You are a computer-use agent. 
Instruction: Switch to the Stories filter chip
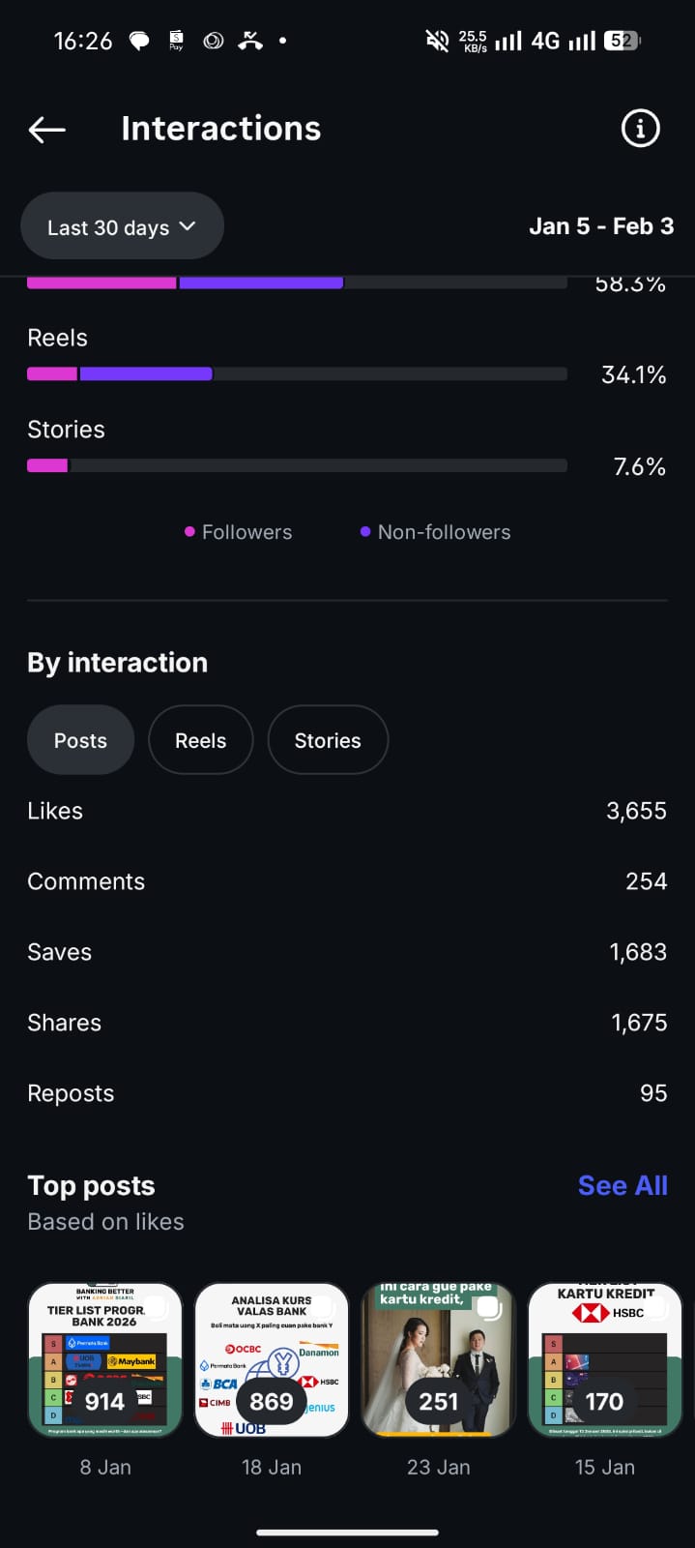328,740
